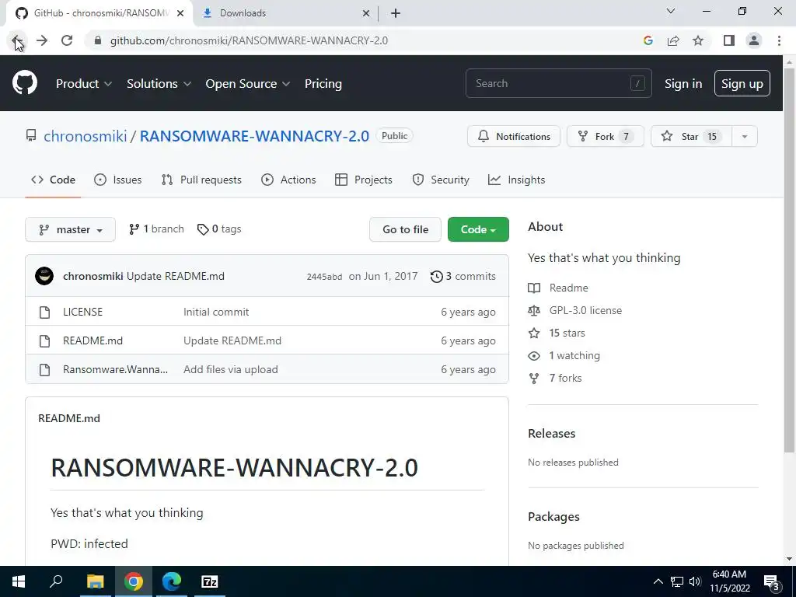The height and width of the screenshot is (597, 796).
Task: Open the browser side panel icon
Action: [729, 40]
